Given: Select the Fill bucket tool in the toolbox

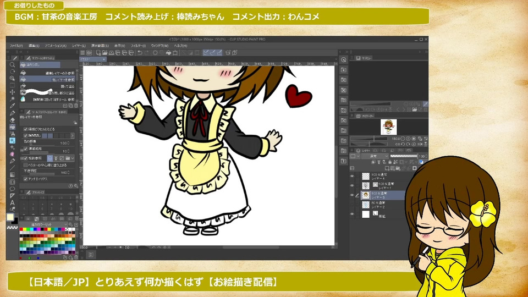Looking at the screenshot, I should click(x=13, y=127).
